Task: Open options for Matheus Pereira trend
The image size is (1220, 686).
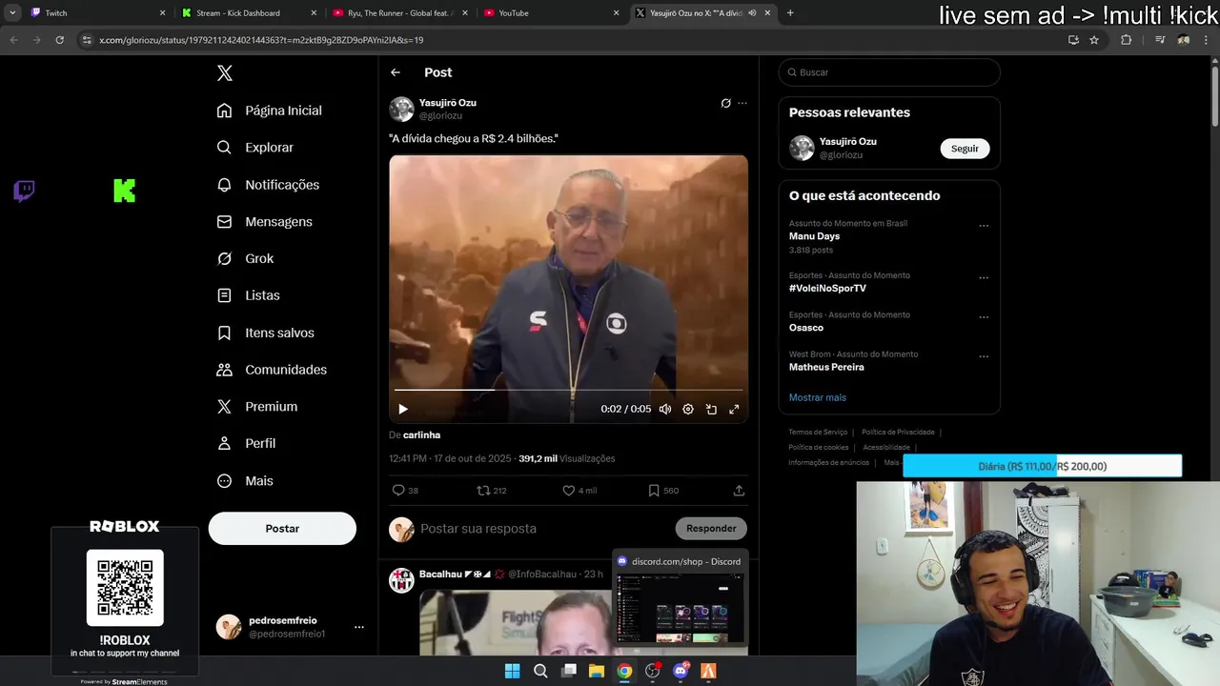Action: point(984,356)
